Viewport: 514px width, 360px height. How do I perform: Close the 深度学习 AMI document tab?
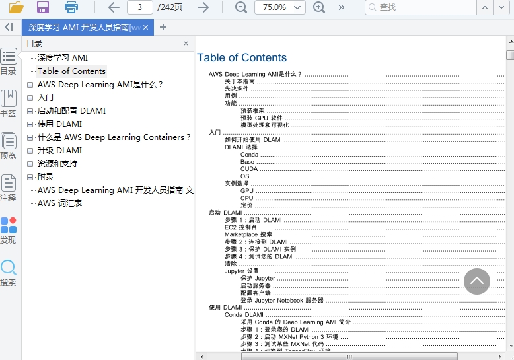click(x=146, y=28)
